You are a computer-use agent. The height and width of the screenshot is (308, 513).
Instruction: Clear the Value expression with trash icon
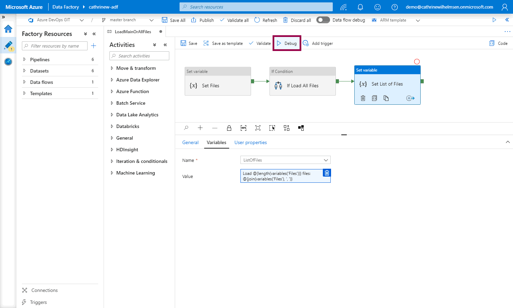point(327,173)
